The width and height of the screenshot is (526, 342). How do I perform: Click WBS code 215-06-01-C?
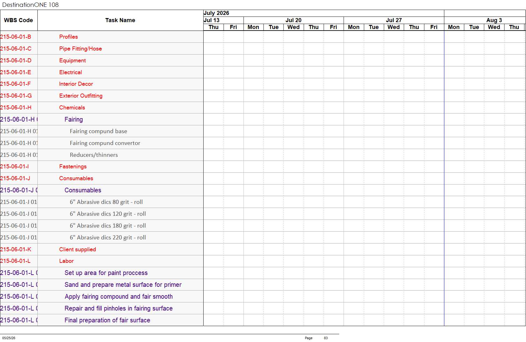16,49
